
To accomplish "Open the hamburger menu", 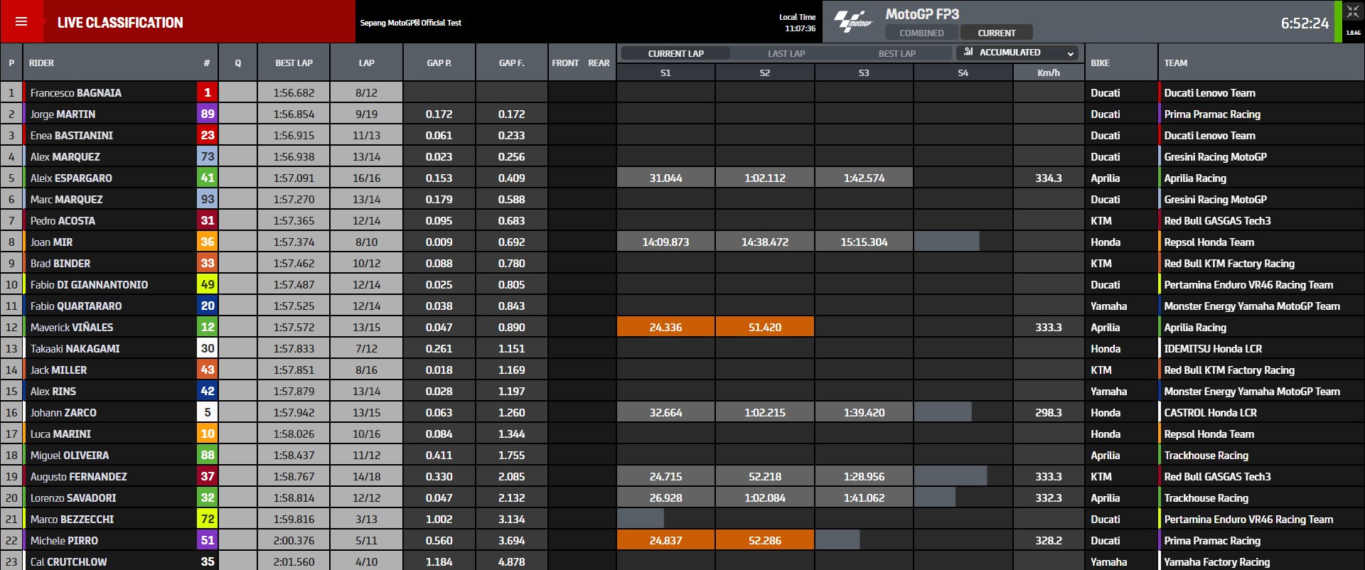I will pos(21,22).
